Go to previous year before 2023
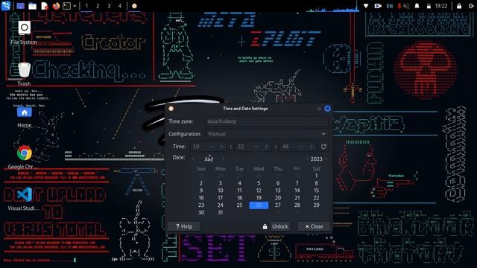Screen dimensions: 477x268 coord(307,159)
